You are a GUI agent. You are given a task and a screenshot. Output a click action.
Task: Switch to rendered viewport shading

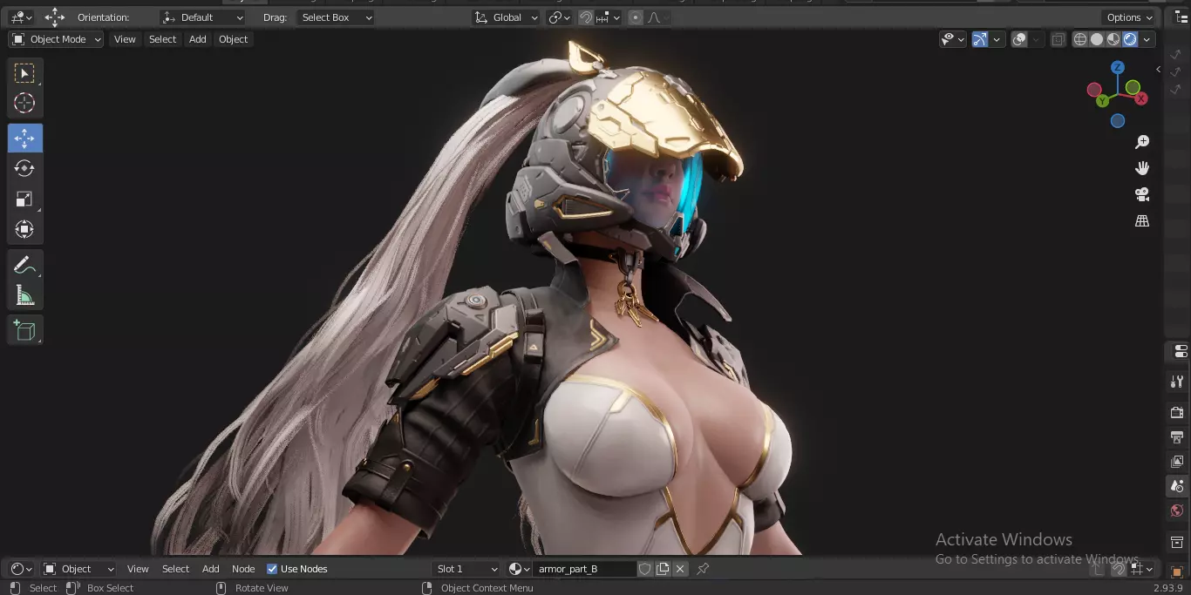(x=1130, y=39)
